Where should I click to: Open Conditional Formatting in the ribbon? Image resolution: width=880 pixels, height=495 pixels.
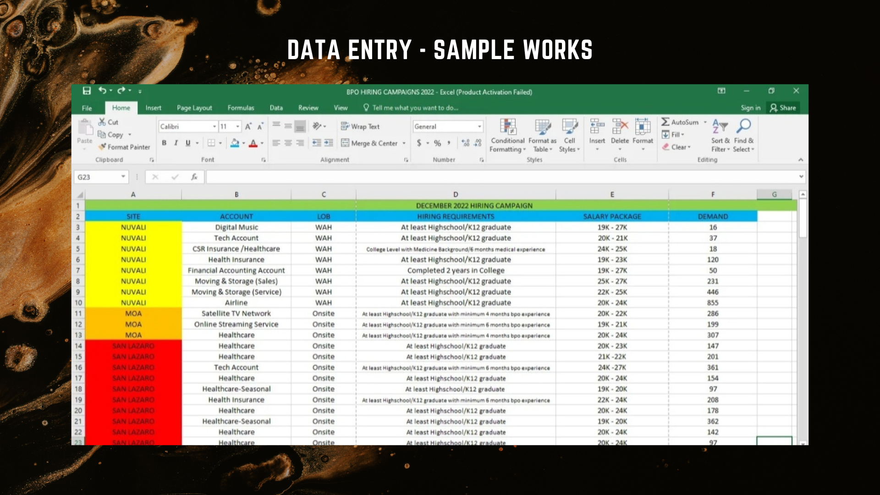coord(507,126)
